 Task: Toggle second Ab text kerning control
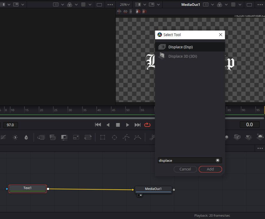pos(126,11)
